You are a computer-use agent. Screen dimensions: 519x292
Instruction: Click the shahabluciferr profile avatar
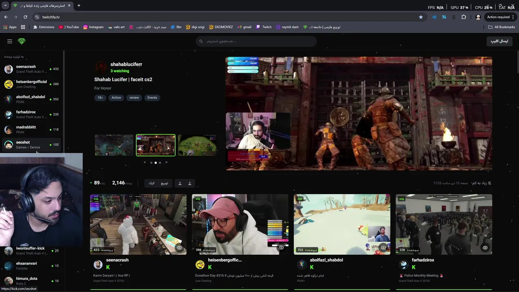101,67
